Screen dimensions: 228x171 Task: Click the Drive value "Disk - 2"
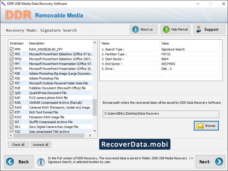pyautogui.click(x=166, y=69)
